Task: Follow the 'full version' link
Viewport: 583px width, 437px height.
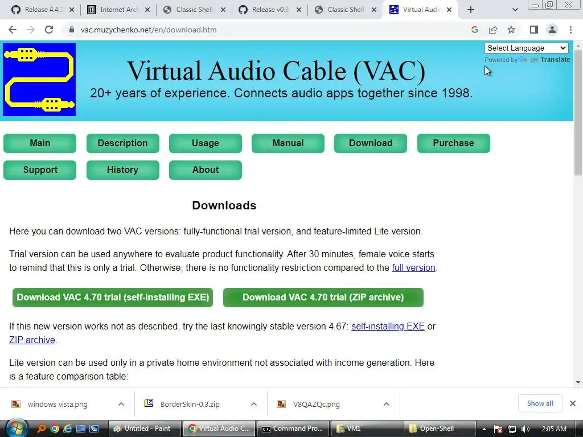Action: pyautogui.click(x=413, y=267)
